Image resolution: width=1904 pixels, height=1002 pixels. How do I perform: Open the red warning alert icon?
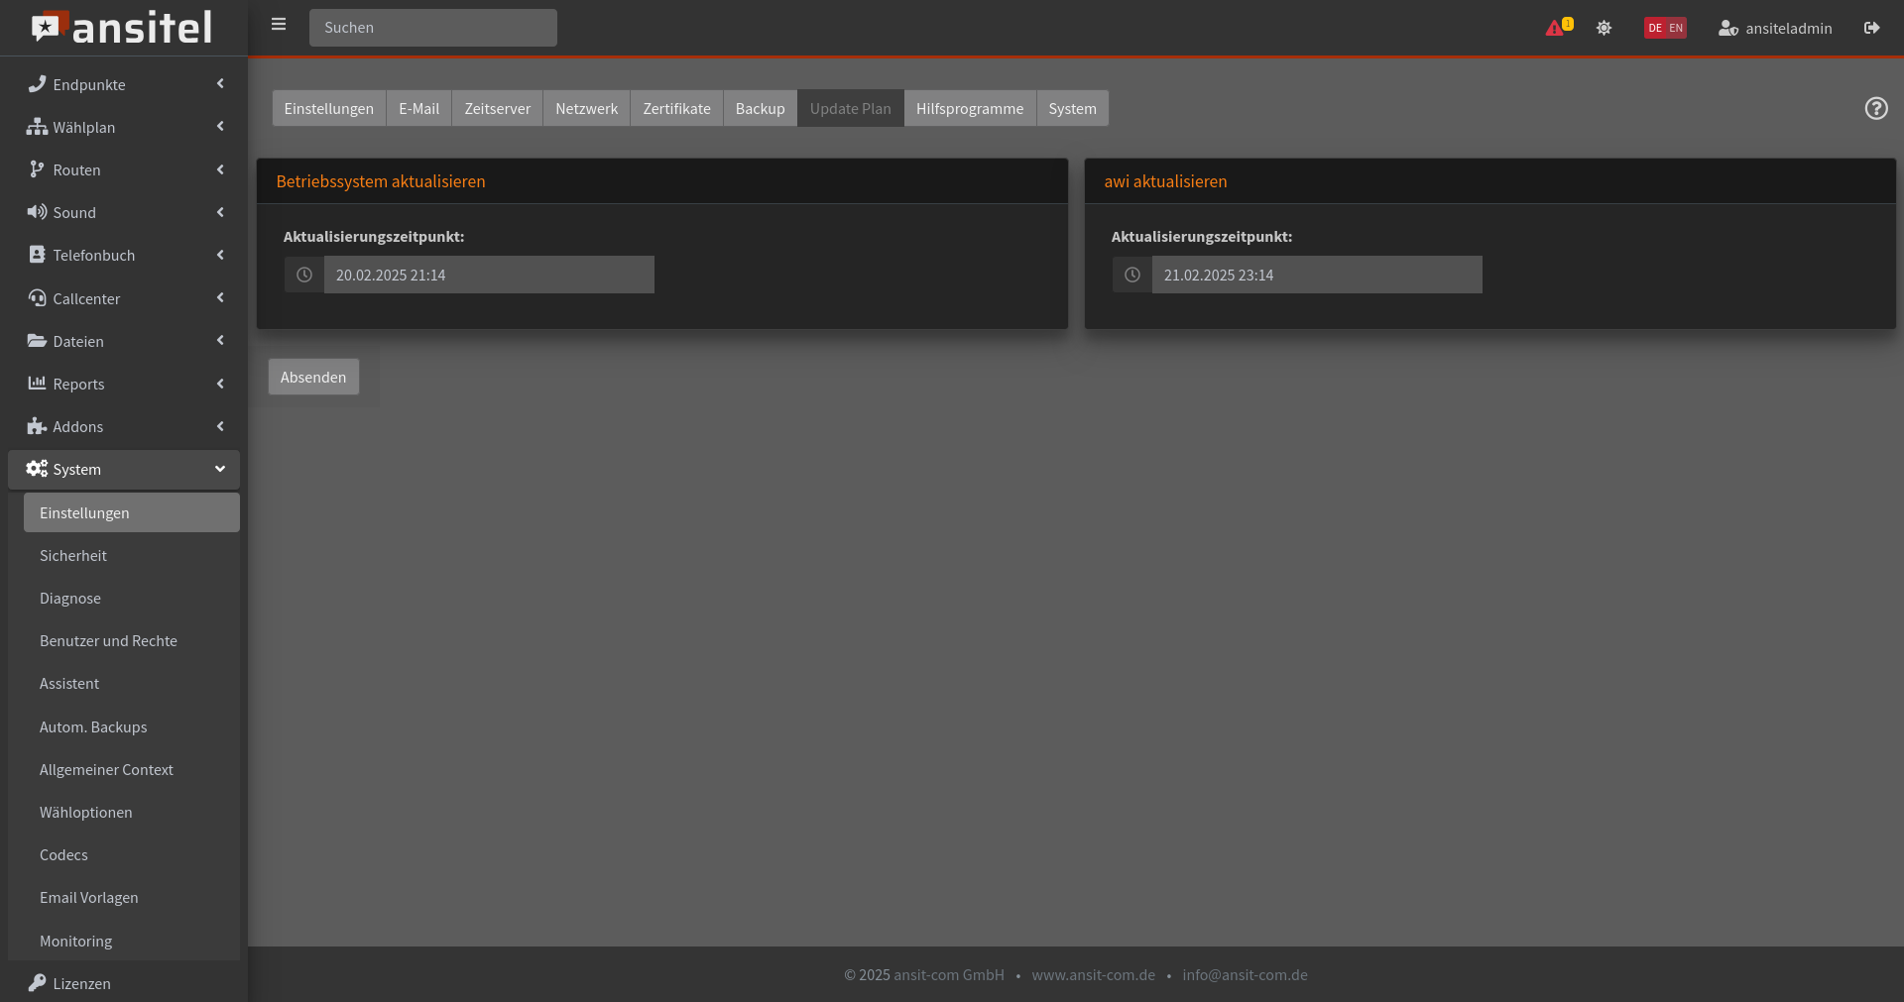pyautogui.click(x=1554, y=28)
